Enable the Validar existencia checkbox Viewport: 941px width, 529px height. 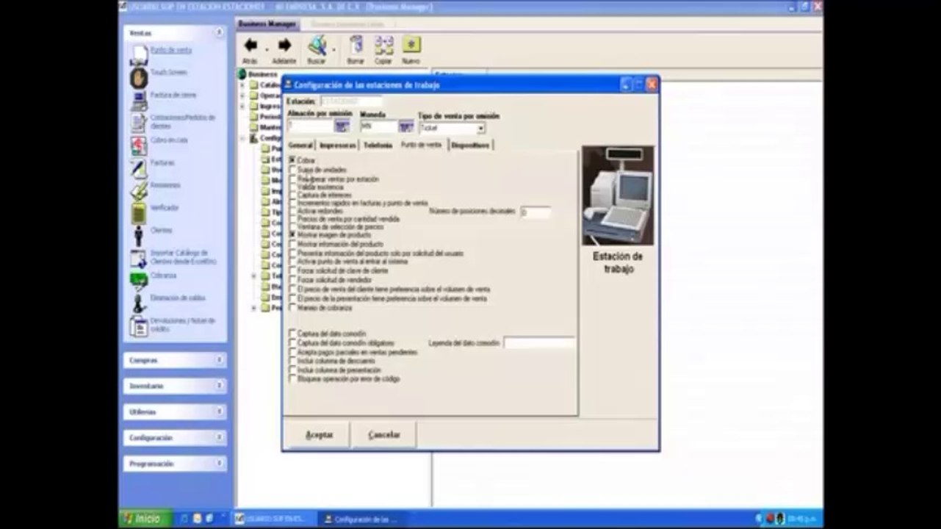point(293,187)
